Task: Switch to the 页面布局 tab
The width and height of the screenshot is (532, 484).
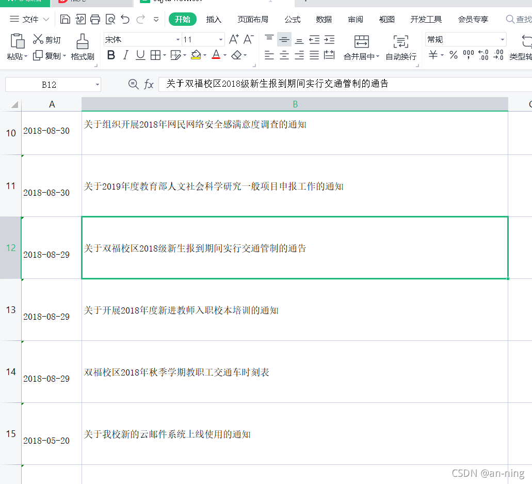Action: [x=253, y=19]
